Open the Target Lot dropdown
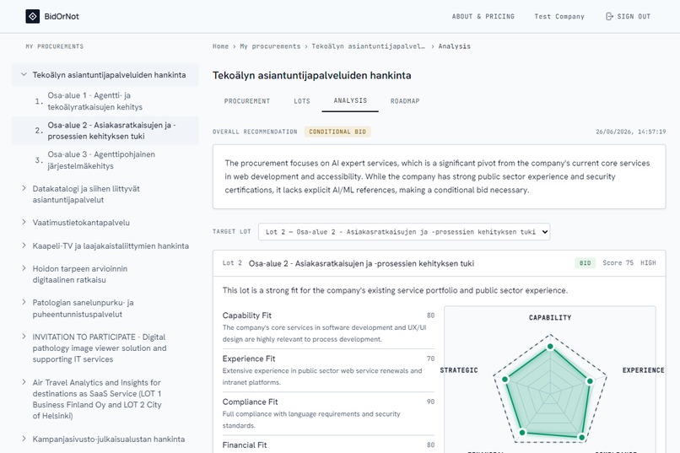The image size is (680, 453). coord(404,232)
